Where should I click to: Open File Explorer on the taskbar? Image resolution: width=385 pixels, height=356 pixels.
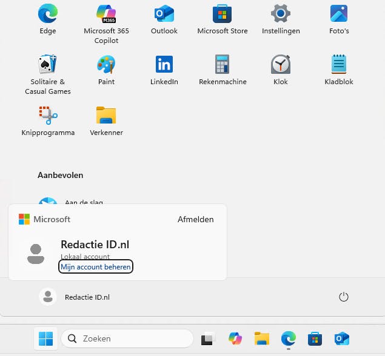pos(262,338)
